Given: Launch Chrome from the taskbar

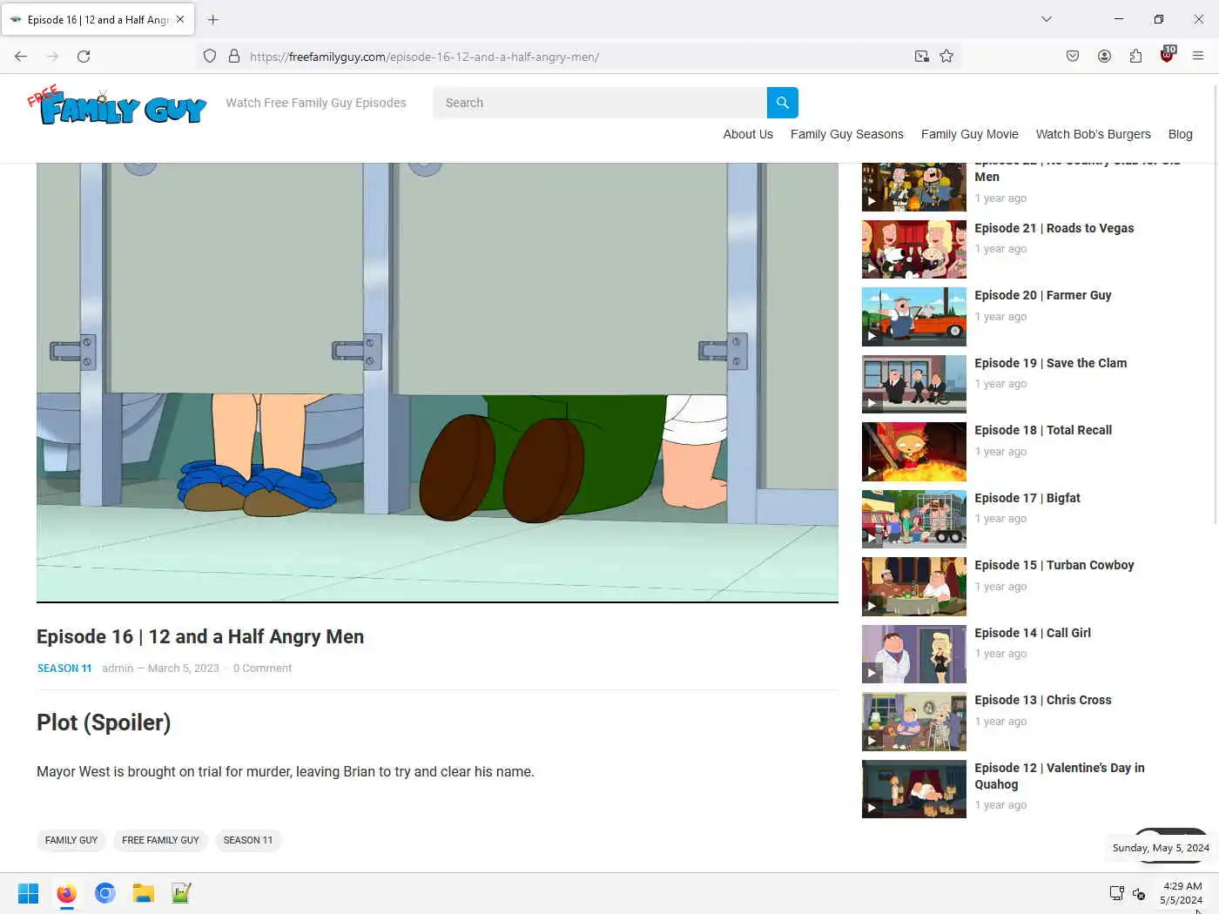Looking at the screenshot, I should click(104, 893).
